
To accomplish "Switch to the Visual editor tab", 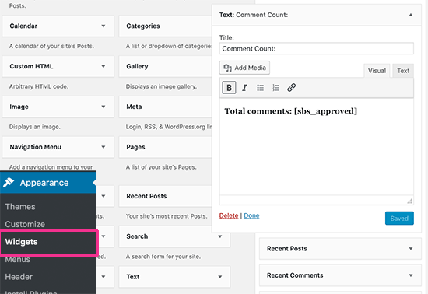I will pos(377,71).
